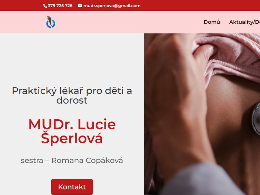Click the word Praktický in the heading
The image size is (260, 195).
34,91
